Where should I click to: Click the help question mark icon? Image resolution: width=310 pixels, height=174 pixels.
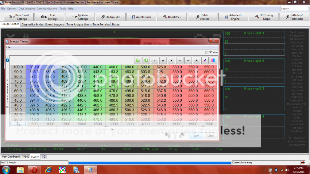tap(8, 60)
